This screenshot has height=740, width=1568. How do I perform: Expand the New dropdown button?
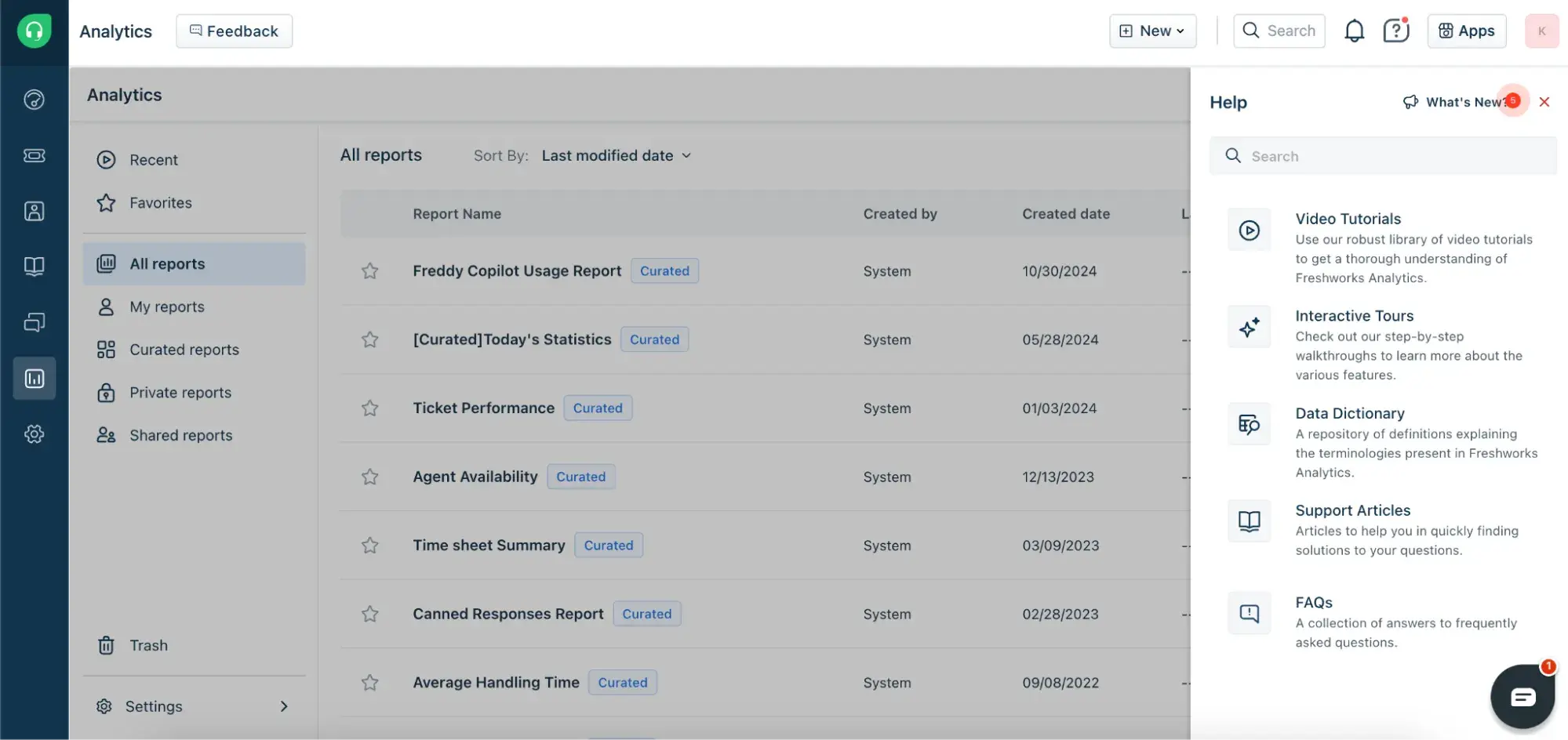[x=1152, y=31]
